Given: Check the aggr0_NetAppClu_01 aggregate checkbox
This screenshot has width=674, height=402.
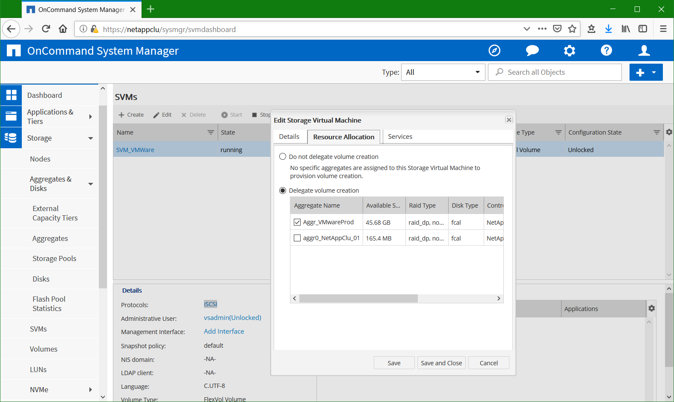Looking at the screenshot, I should [x=297, y=238].
